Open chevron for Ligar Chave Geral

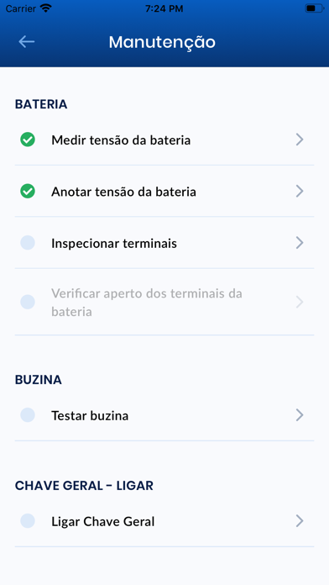tap(300, 521)
